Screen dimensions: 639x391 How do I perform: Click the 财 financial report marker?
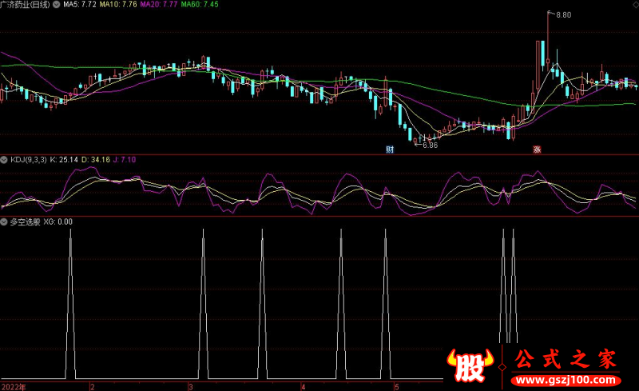click(x=390, y=150)
